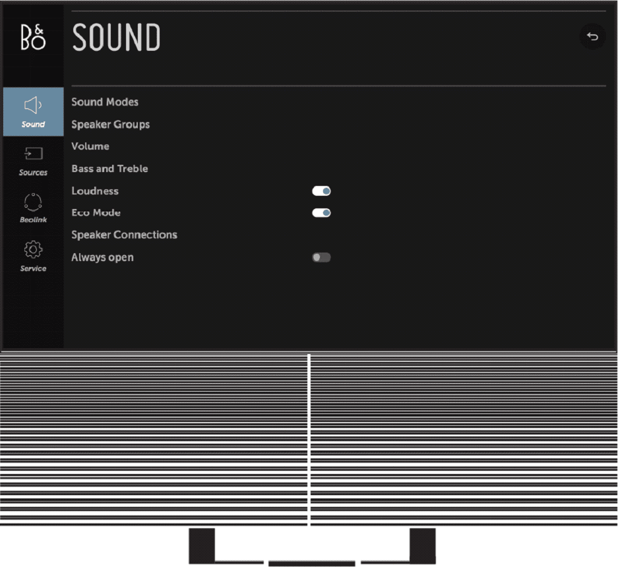The height and width of the screenshot is (567, 618).
Task: Select the Sound speaker icon
Action: coord(33,105)
